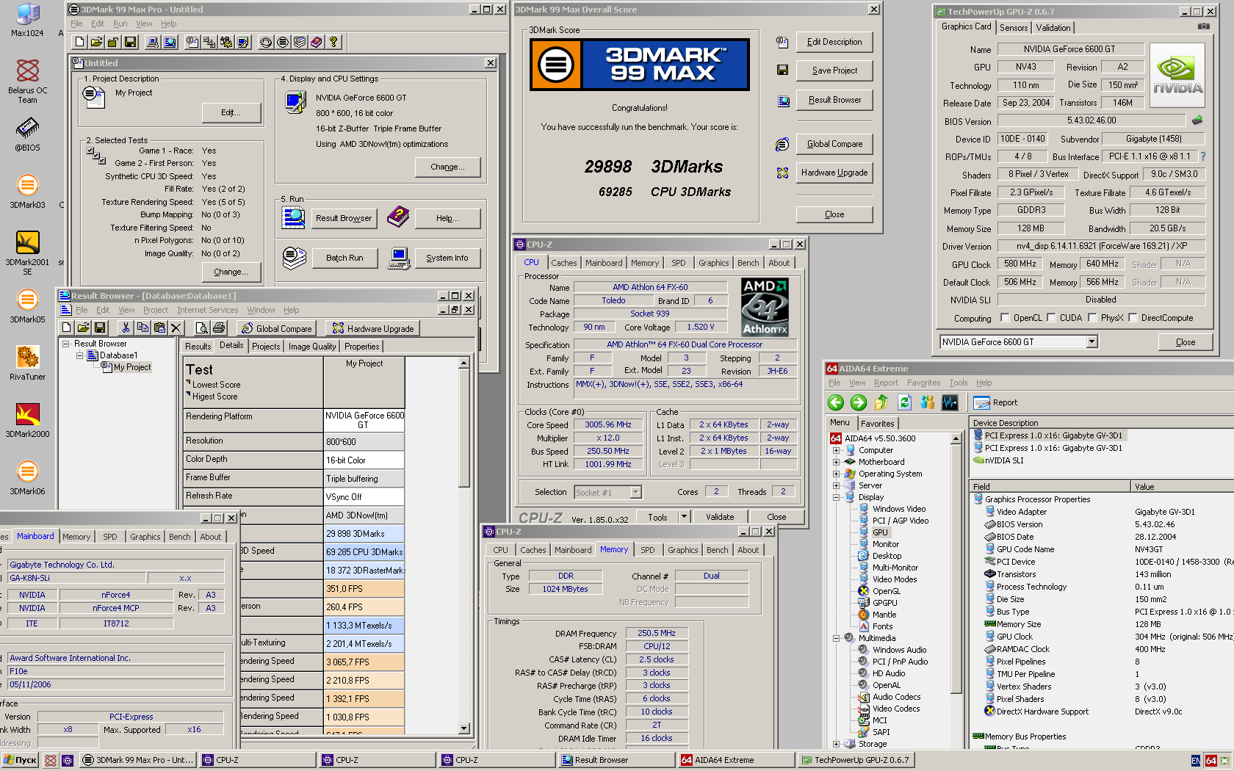
Task: Click the Result Browser magnifier icon in 3DMark toolbar
Action: coord(170,42)
